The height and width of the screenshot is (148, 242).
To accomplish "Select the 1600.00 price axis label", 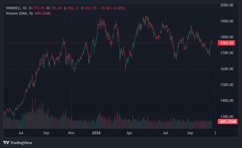I will pyautogui.click(x=227, y=69).
